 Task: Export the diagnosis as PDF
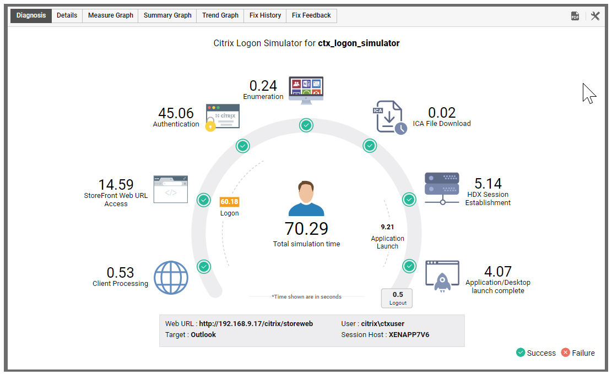pyautogui.click(x=575, y=16)
